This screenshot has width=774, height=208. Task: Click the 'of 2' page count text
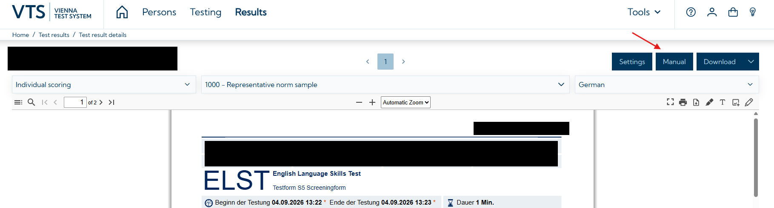[92, 102]
